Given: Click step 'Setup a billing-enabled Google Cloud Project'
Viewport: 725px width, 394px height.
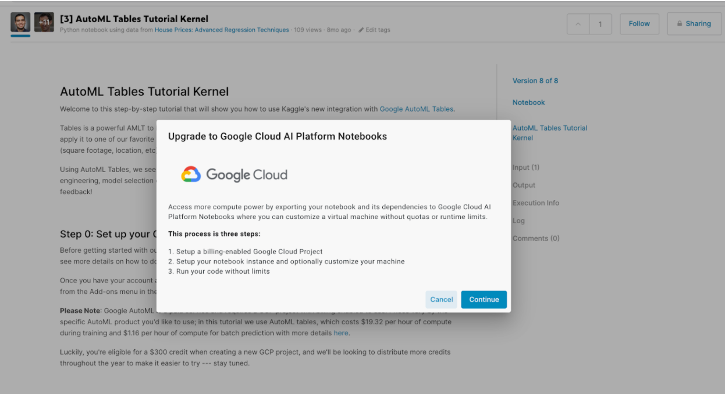Looking at the screenshot, I should pyautogui.click(x=249, y=252).
